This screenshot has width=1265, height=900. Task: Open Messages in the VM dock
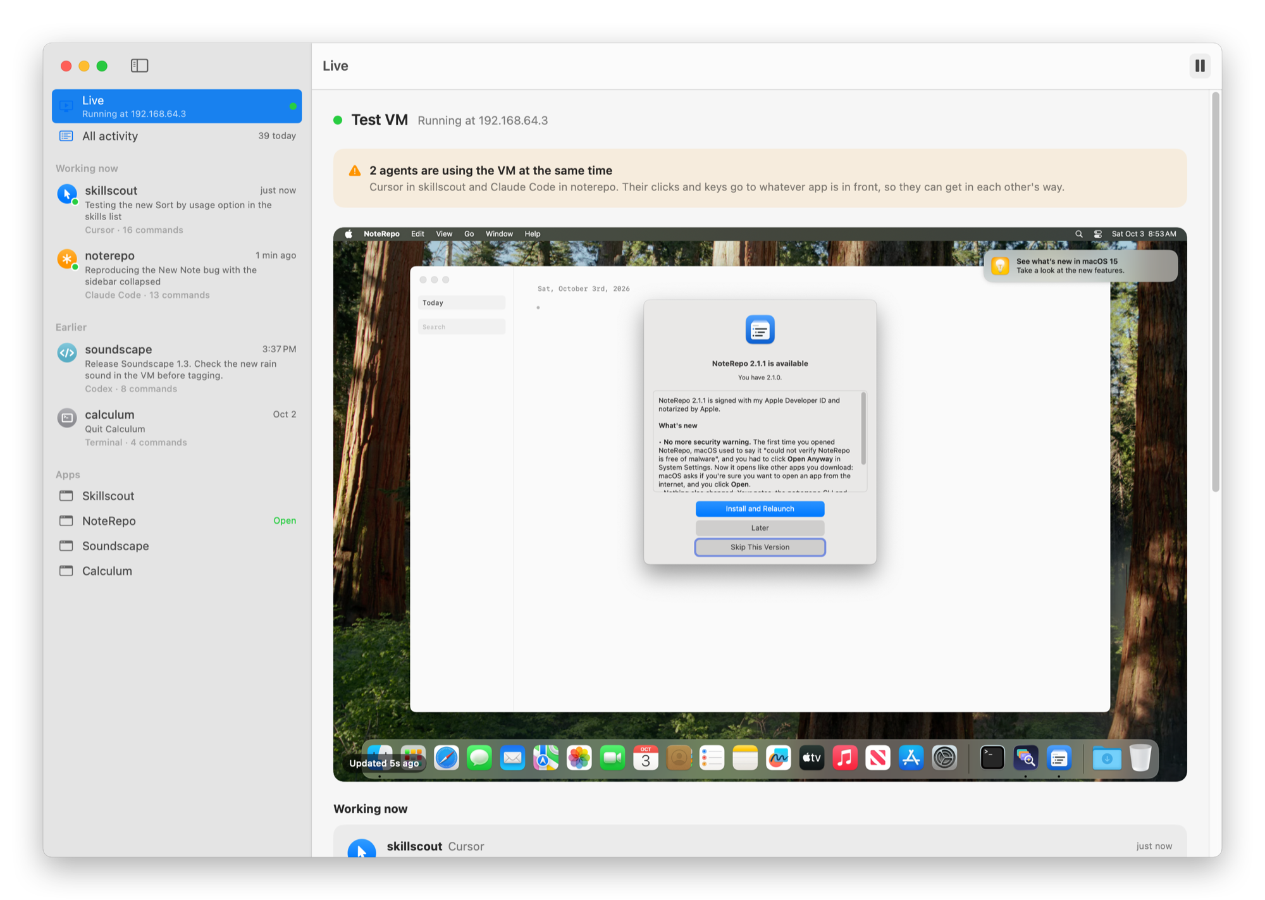click(479, 758)
